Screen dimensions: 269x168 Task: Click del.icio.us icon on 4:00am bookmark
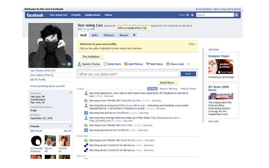(86, 150)
